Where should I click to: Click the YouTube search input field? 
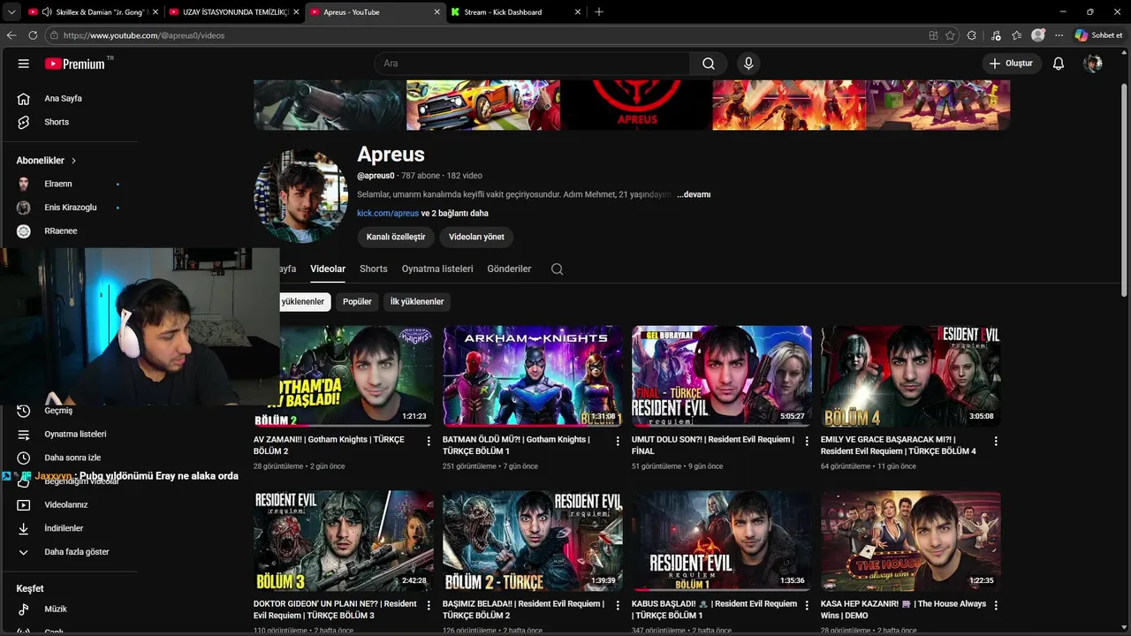532,64
